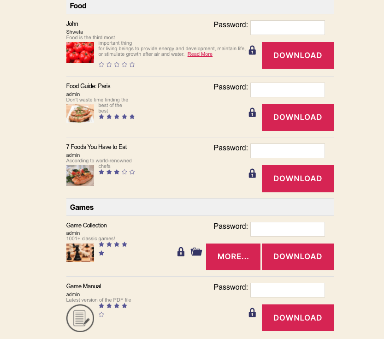Viewport: 384px width, 339px height.
Task: Download the John file
Action: (297, 55)
